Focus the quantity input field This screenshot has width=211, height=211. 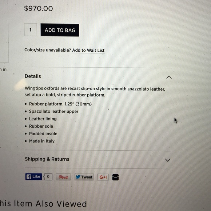pyautogui.click(x=31, y=30)
